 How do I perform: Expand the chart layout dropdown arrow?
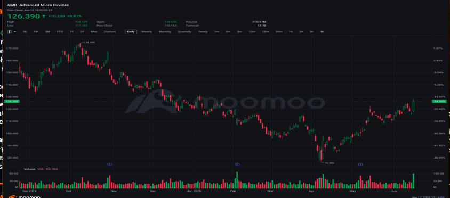pyautogui.click(x=15, y=32)
